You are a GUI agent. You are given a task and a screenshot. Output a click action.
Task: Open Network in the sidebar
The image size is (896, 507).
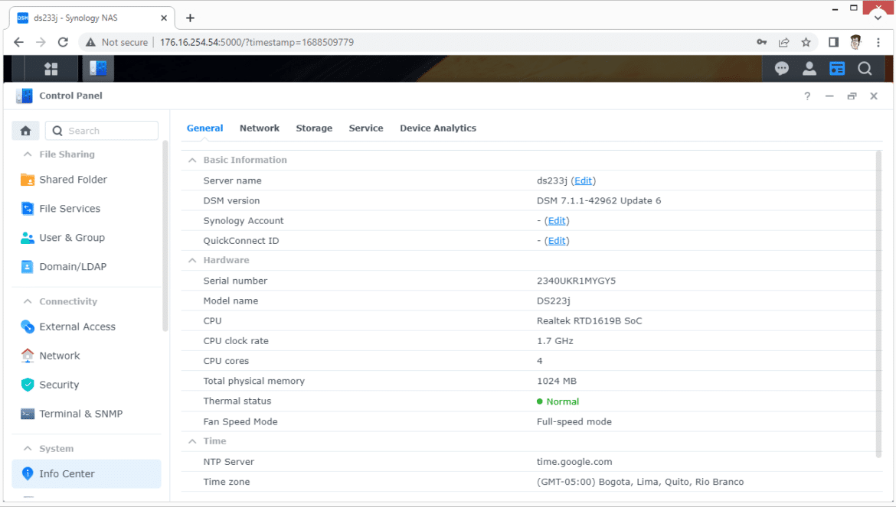point(87,356)
